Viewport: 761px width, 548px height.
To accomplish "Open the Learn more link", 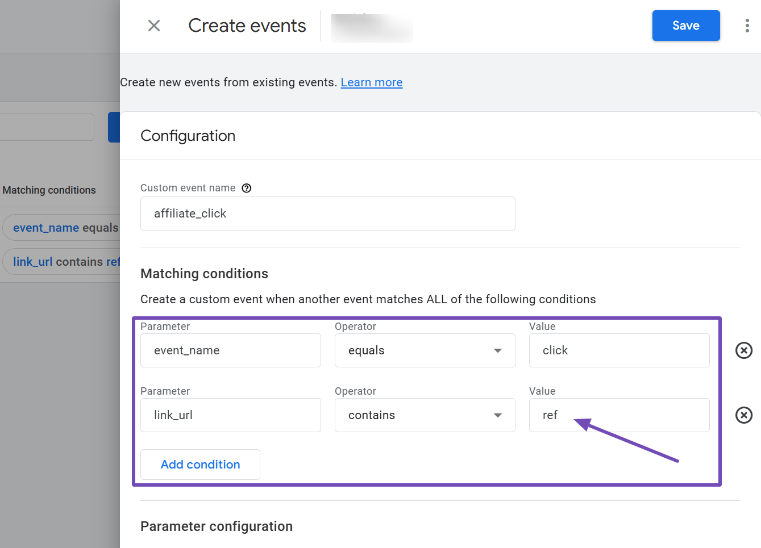I will [x=371, y=82].
